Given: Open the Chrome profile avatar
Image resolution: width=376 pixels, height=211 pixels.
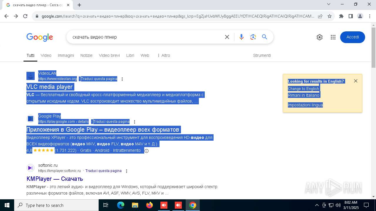Looking at the screenshot, I should pos(360,16).
